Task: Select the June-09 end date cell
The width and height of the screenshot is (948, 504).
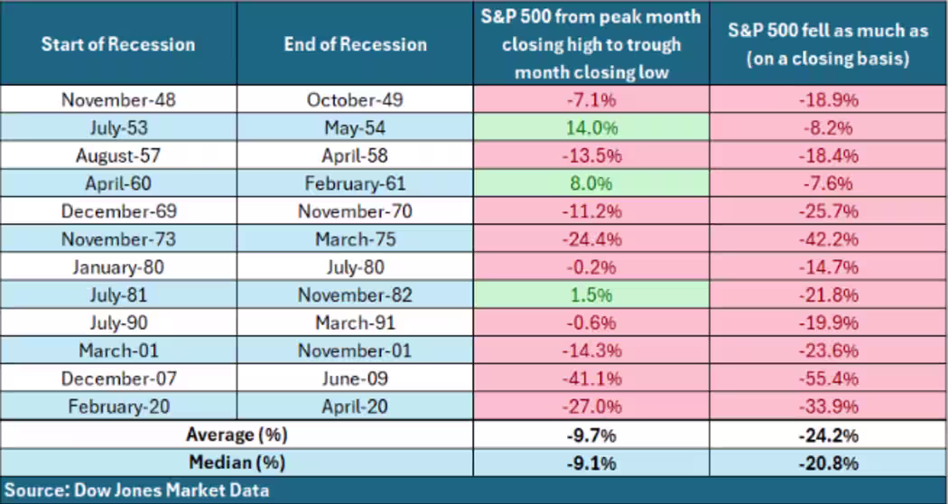Action: pyautogui.click(x=355, y=379)
